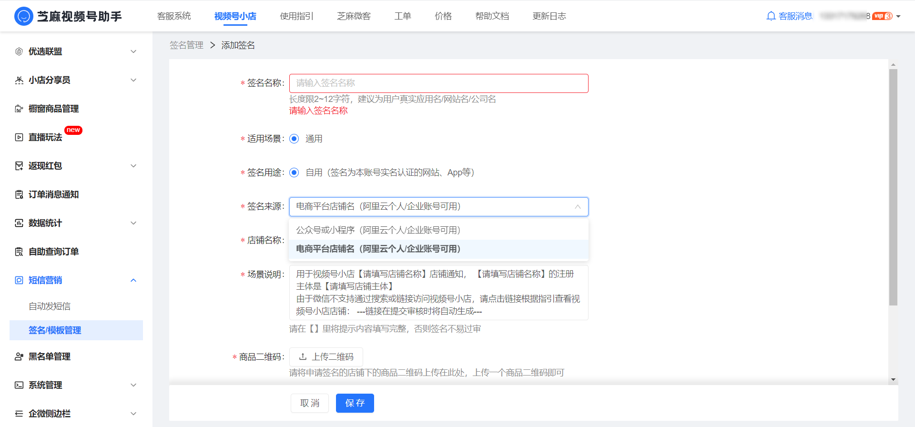Screen dimensions: 915x427
Task: Open the 视频号小店 nav tab
Action: coord(235,16)
